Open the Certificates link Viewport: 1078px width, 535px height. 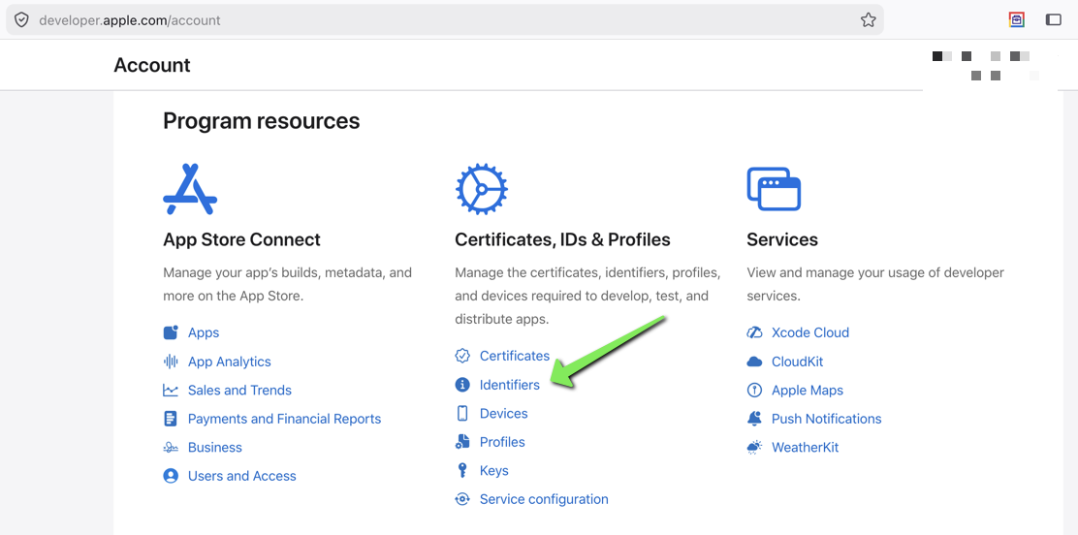tap(515, 356)
